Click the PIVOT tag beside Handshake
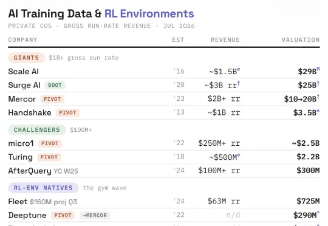The height and width of the screenshot is (226, 328). pos(67,113)
